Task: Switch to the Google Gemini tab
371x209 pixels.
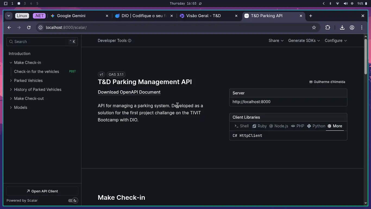Action: coord(71,16)
